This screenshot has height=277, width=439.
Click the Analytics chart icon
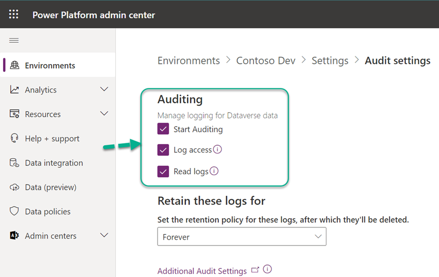(14, 89)
